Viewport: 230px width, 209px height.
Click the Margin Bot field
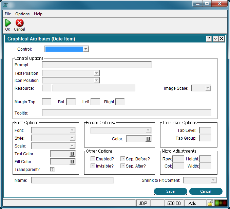click(x=71, y=102)
